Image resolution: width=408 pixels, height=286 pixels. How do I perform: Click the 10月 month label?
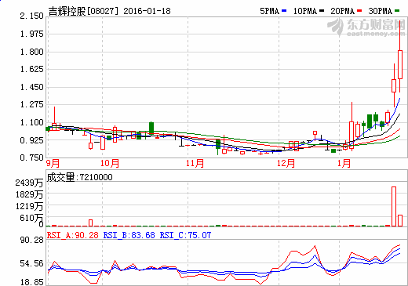[110, 164]
